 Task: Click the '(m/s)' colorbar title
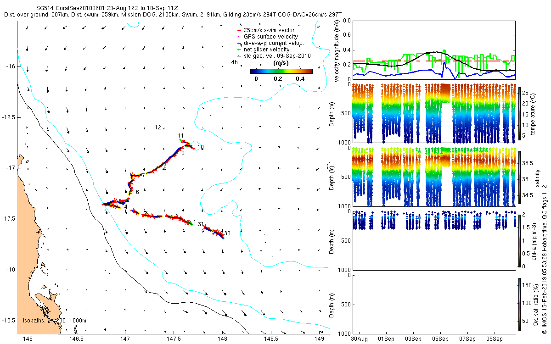(x=281, y=63)
